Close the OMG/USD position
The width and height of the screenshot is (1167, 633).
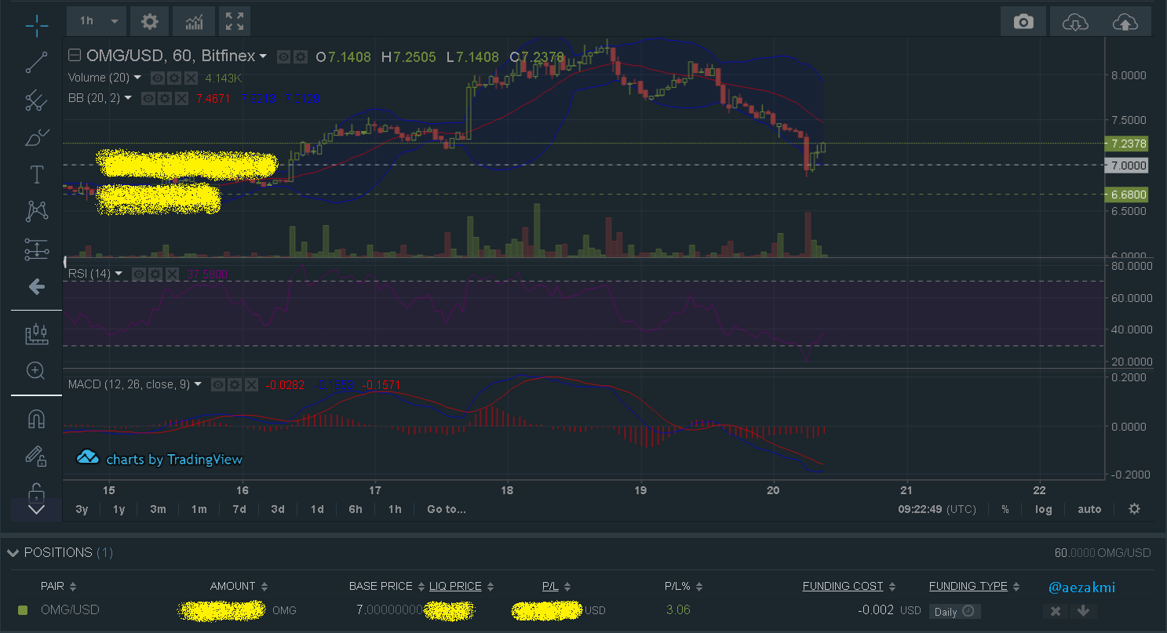(1056, 611)
